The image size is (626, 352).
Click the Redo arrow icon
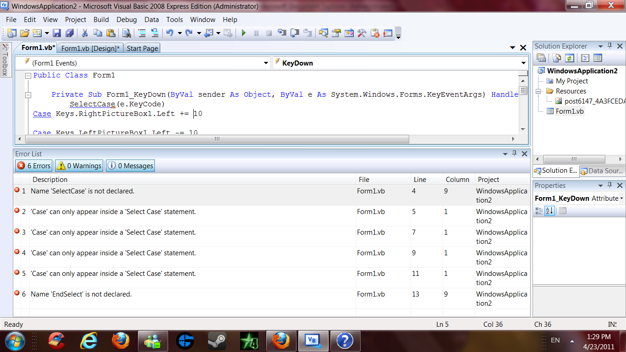point(189,33)
